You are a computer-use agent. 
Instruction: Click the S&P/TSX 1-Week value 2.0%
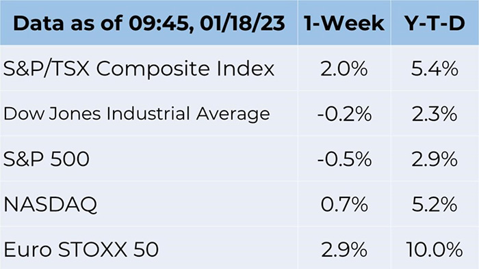coord(344,68)
